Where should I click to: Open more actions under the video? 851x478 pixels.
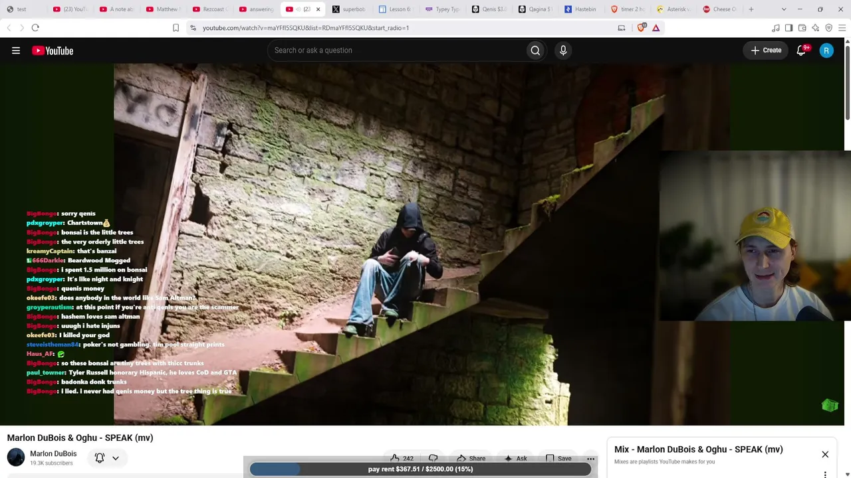(x=590, y=458)
